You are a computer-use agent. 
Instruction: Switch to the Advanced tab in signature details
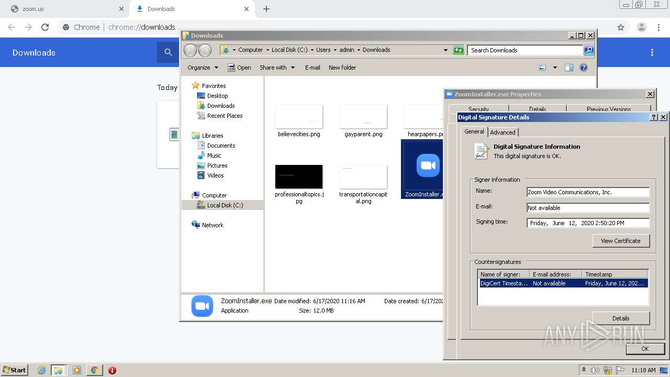[x=502, y=132]
